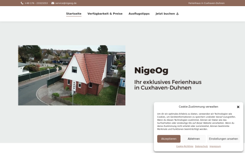Close the cookie consent dialog
This screenshot has width=245, height=153.
[x=238, y=107]
